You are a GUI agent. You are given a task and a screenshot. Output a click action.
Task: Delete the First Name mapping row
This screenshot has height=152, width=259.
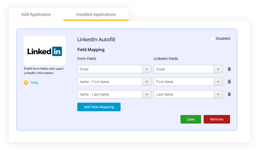pos(229,82)
